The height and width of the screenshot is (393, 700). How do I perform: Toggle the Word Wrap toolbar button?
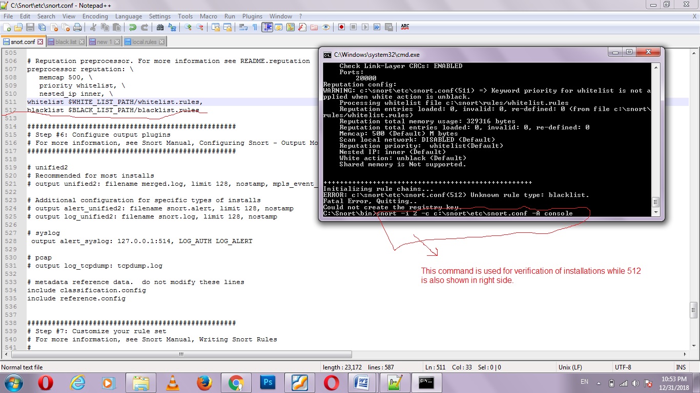(x=243, y=27)
